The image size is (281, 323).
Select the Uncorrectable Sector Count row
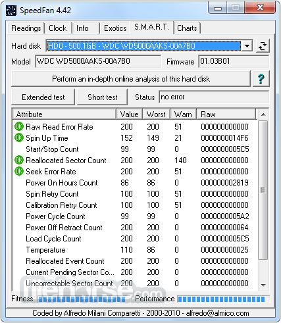[135, 284]
